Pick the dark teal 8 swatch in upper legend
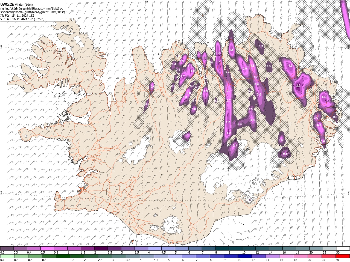This screenshot has width=350, height=262. point(222,249)
